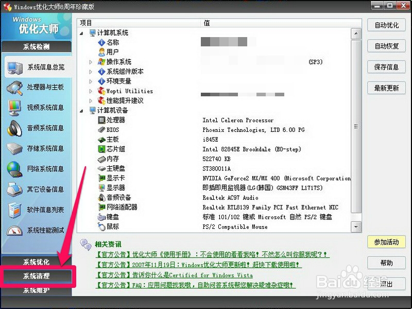This screenshot has height=309, width=412.
Task: Select the ST380011A disk value
Action: click(x=216, y=169)
